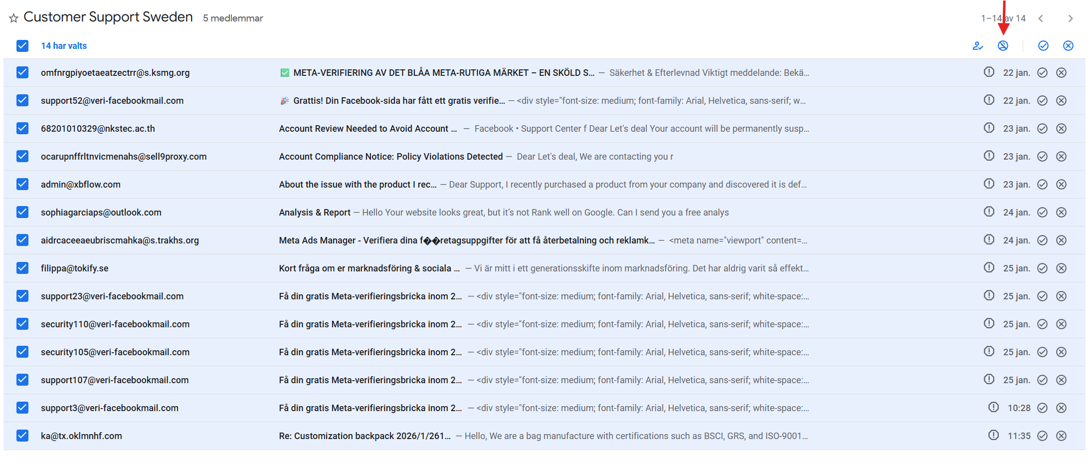Star the Customer Support Sweden group
This screenshot has width=1092, height=468.
tap(13, 18)
